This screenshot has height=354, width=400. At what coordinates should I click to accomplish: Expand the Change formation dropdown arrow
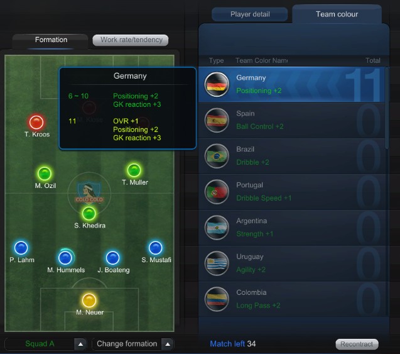click(168, 344)
